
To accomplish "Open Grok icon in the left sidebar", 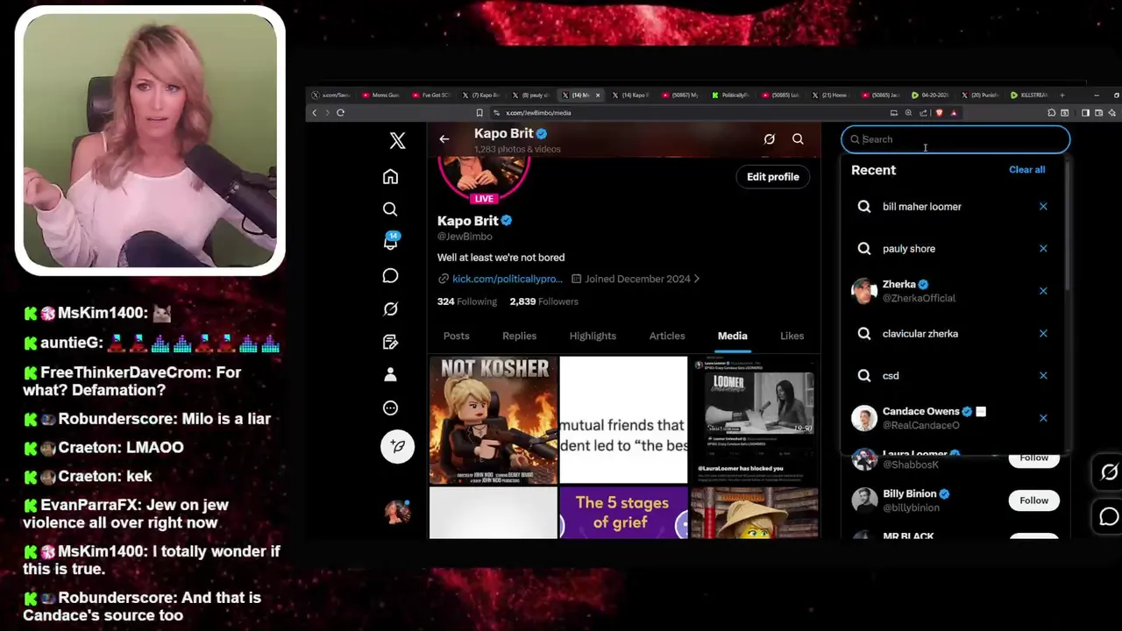I will 390,309.
